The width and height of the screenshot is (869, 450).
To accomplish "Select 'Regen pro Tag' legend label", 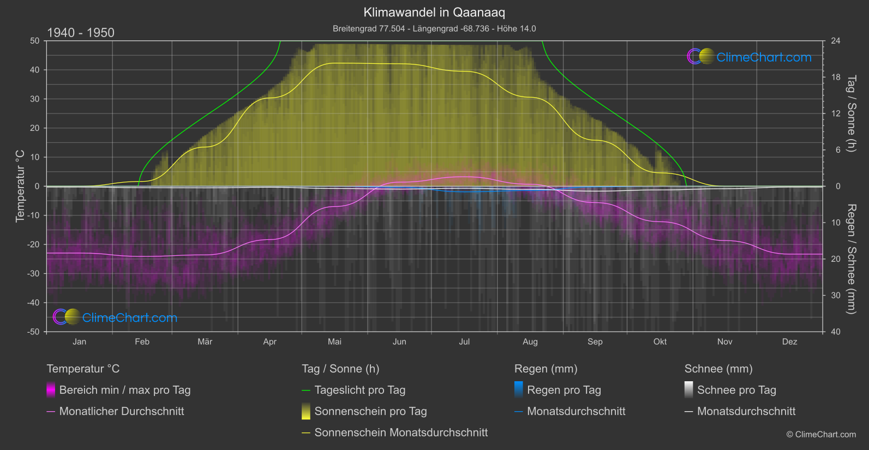I will 564,390.
